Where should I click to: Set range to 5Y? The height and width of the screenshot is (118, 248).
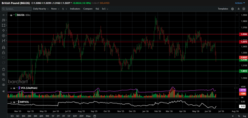[x=69, y=116]
